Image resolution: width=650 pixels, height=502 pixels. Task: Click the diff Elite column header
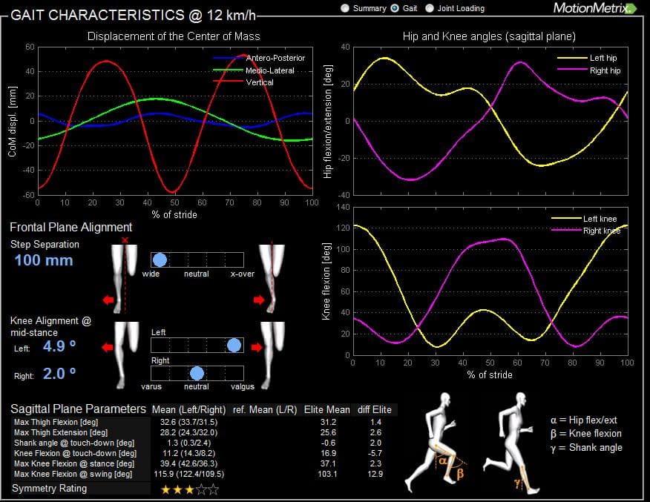tap(375, 409)
